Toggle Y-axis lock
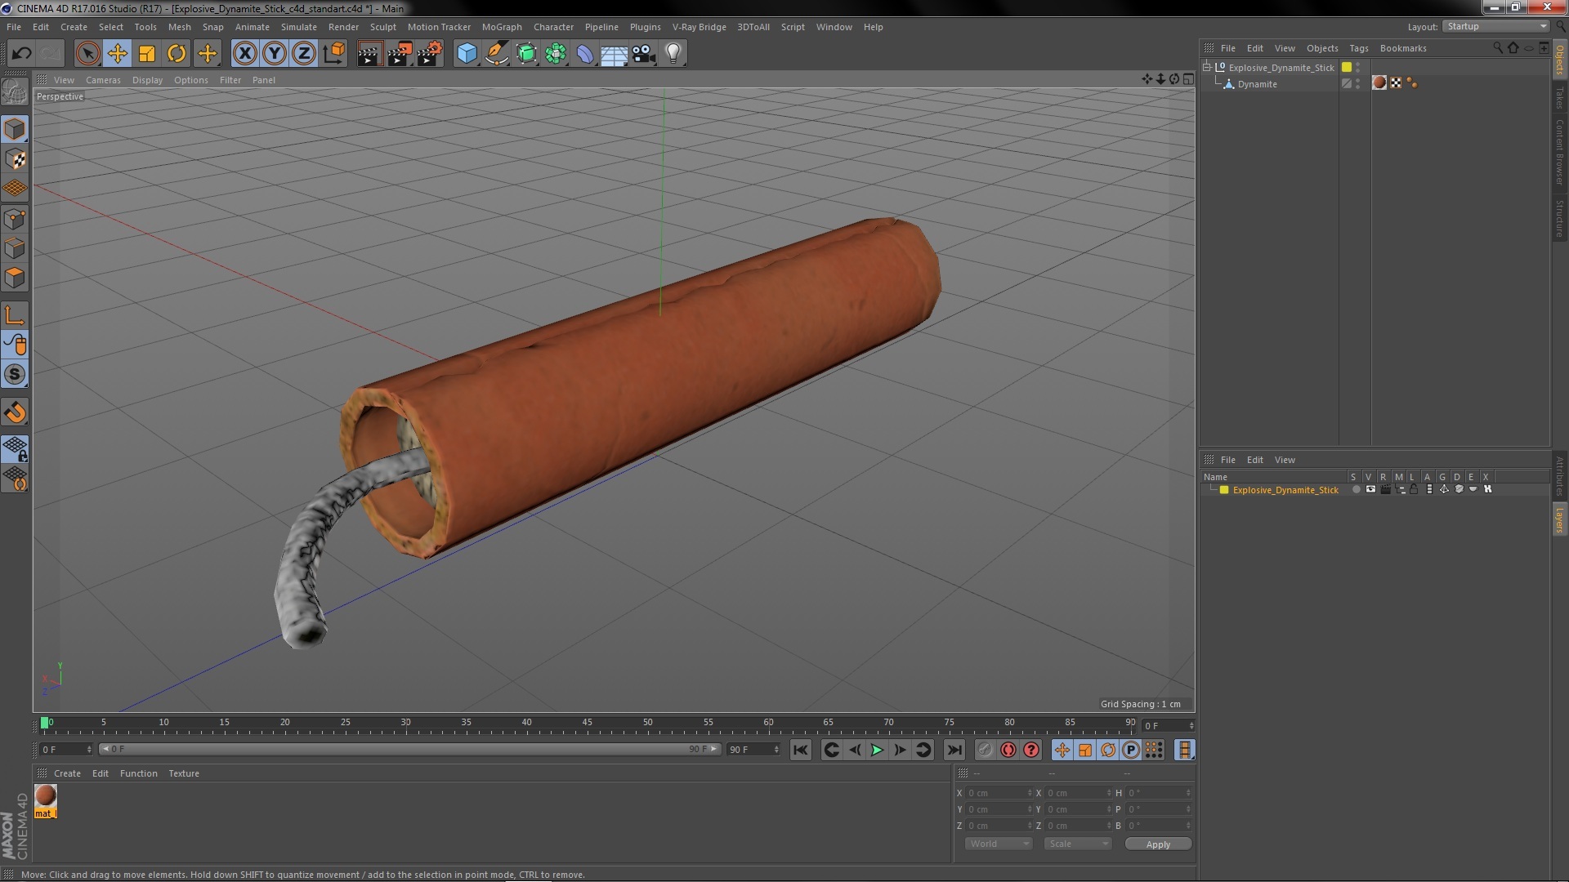Screen dimensions: 1569x882 click(x=275, y=54)
